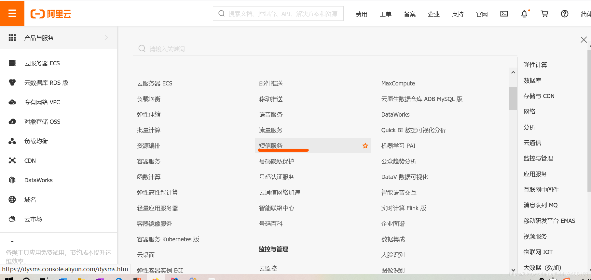Click the magnifier icon in keyword search
The image size is (591, 280).
click(x=142, y=48)
